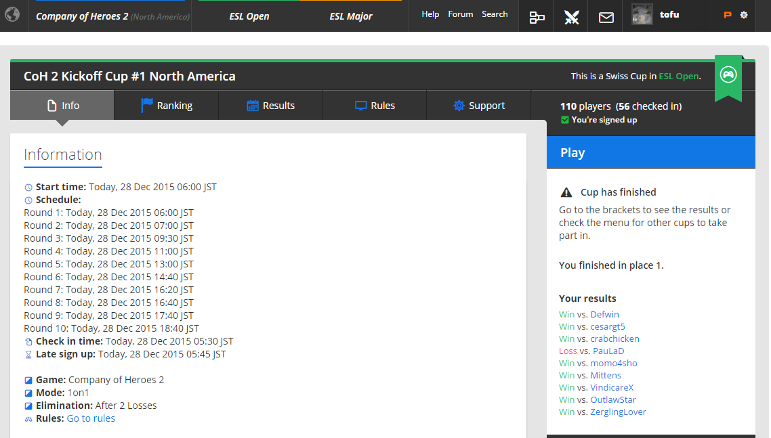Screen dimensions: 771x438
Task: Open opponent momo4sho's profile
Action: coord(614,364)
